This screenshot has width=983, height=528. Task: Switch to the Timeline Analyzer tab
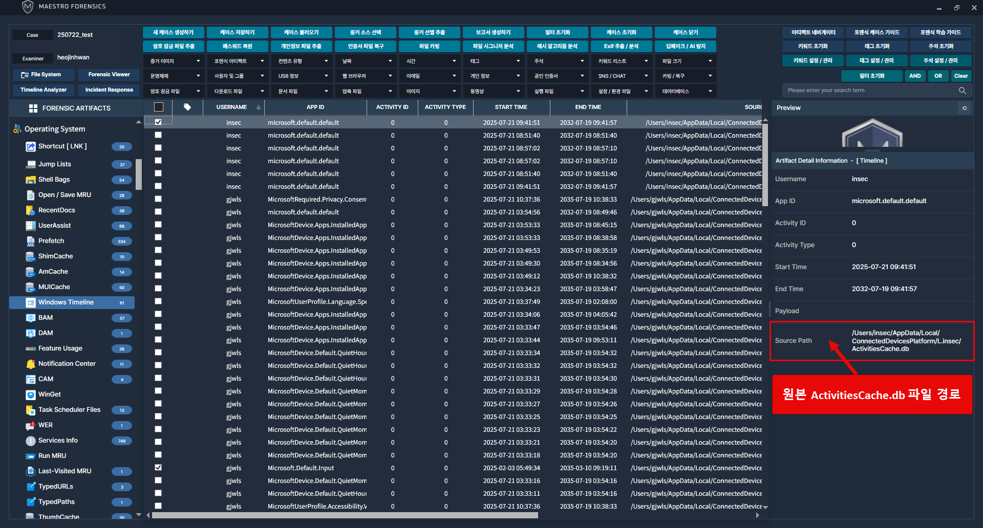click(x=44, y=90)
